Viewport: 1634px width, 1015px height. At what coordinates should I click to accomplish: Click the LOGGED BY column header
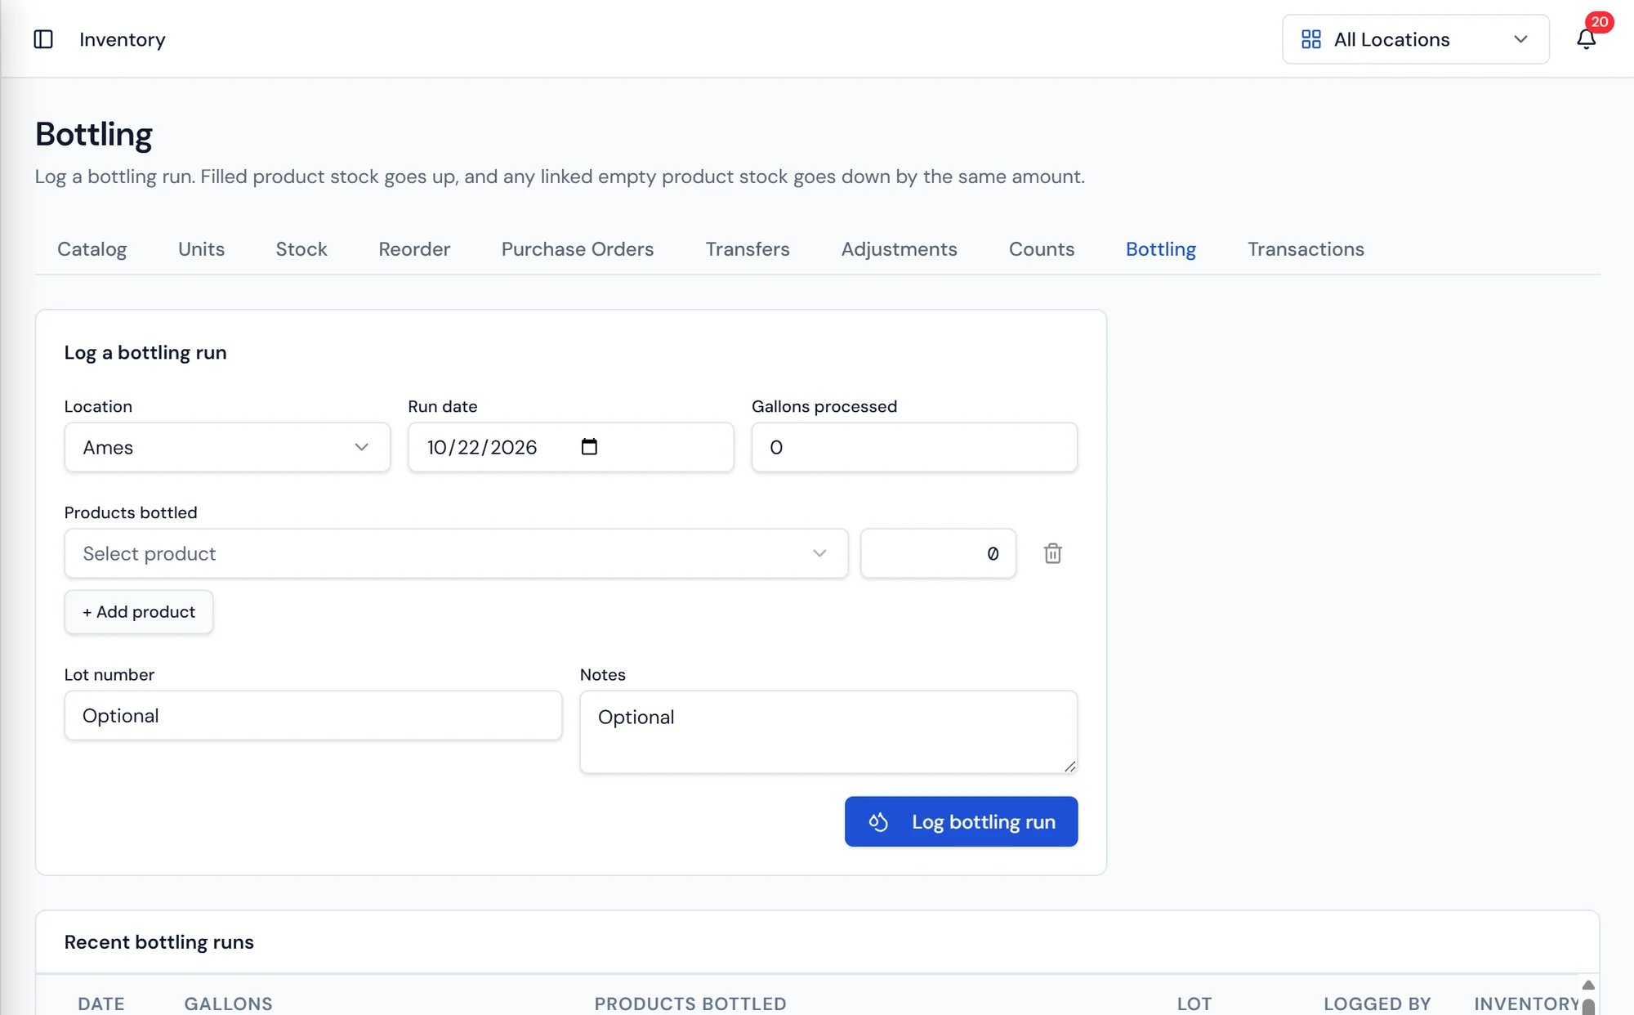[x=1377, y=1004]
